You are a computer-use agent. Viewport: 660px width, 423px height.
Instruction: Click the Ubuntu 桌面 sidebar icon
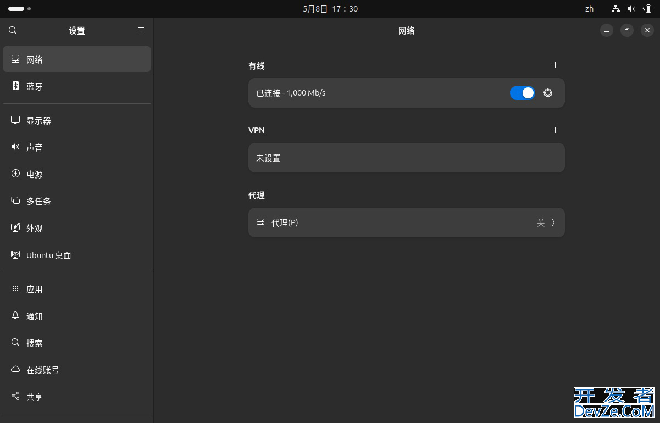(15, 254)
